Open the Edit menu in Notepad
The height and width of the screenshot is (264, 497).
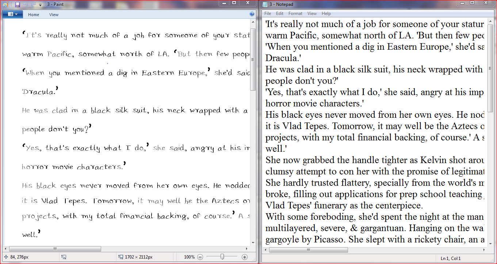click(x=280, y=14)
